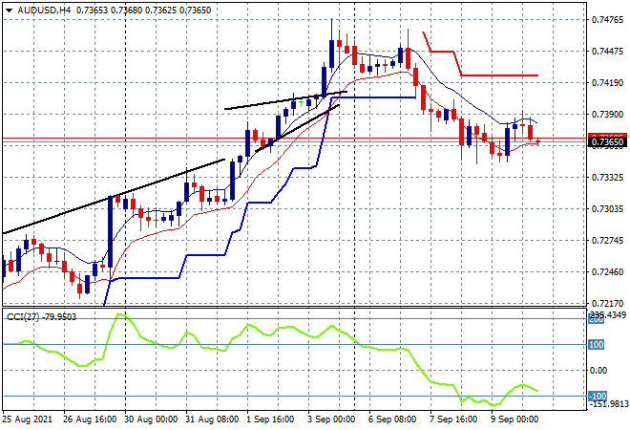Screen dimensions: 630x430
Task: Click the 0.74190 price scale label
Action: 607,83
